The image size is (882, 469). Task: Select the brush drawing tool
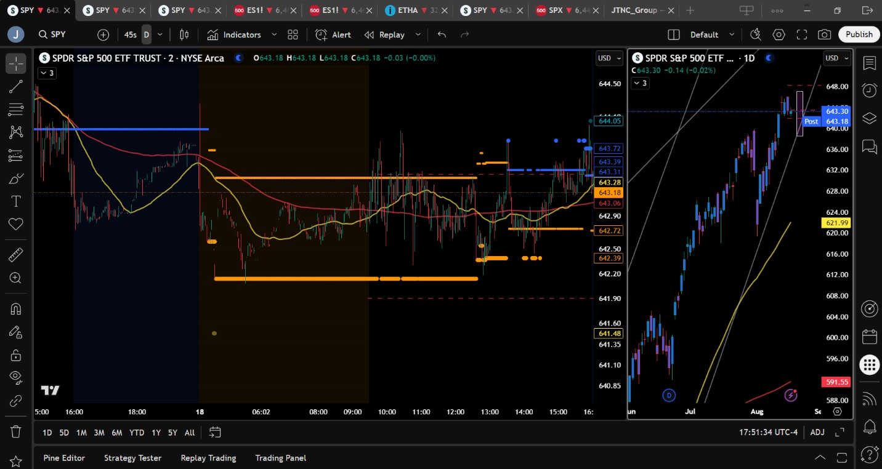[x=16, y=178]
